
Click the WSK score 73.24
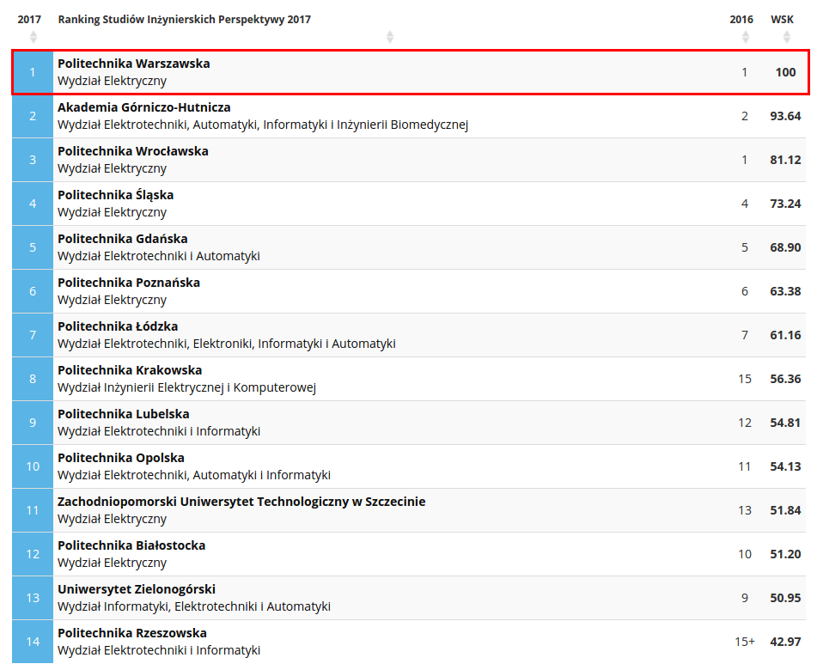(x=785, y=204)
